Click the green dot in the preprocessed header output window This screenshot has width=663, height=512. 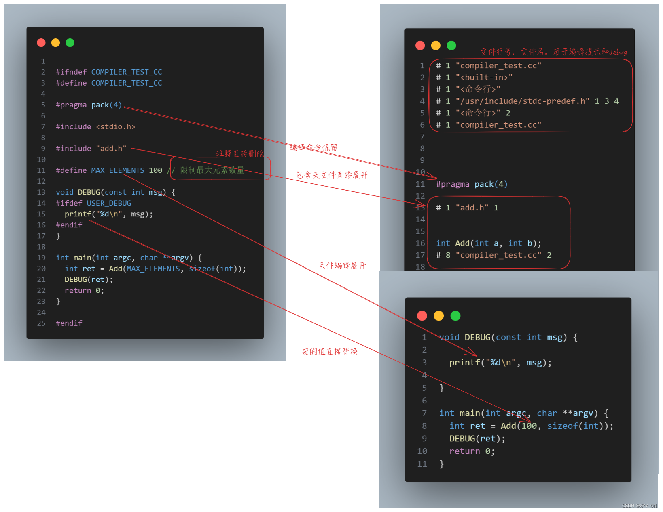point(451,46)
